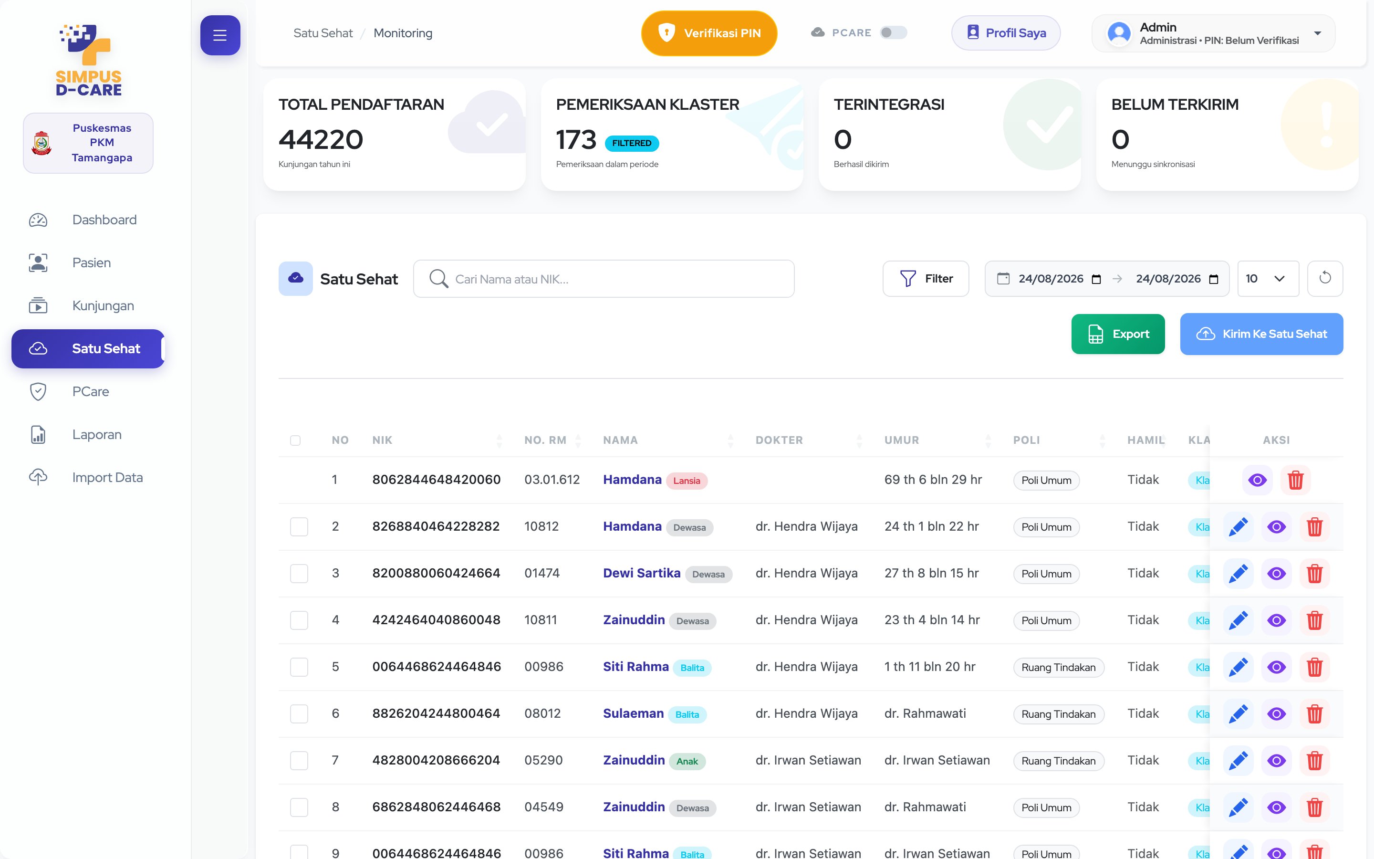The image size is (1374, 859).
Task: Click the refresh table icon button
Action: coord(1324,278)
